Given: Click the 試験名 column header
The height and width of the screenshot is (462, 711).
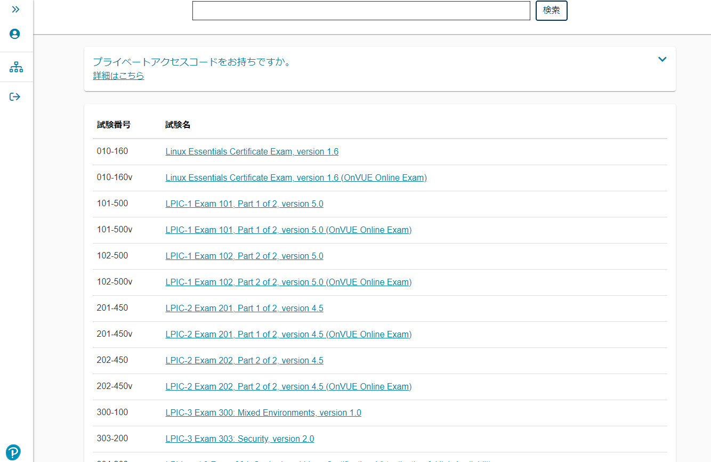Looking at the screenshot, I should [178, 125].
